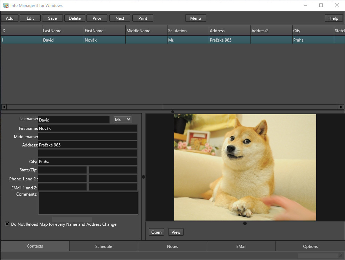Click the splitter dot below the grid

172,112
